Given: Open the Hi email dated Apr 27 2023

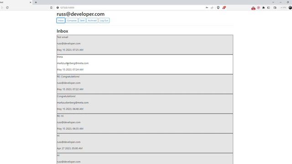Looking at the screenshot, I should click(145, 143).
